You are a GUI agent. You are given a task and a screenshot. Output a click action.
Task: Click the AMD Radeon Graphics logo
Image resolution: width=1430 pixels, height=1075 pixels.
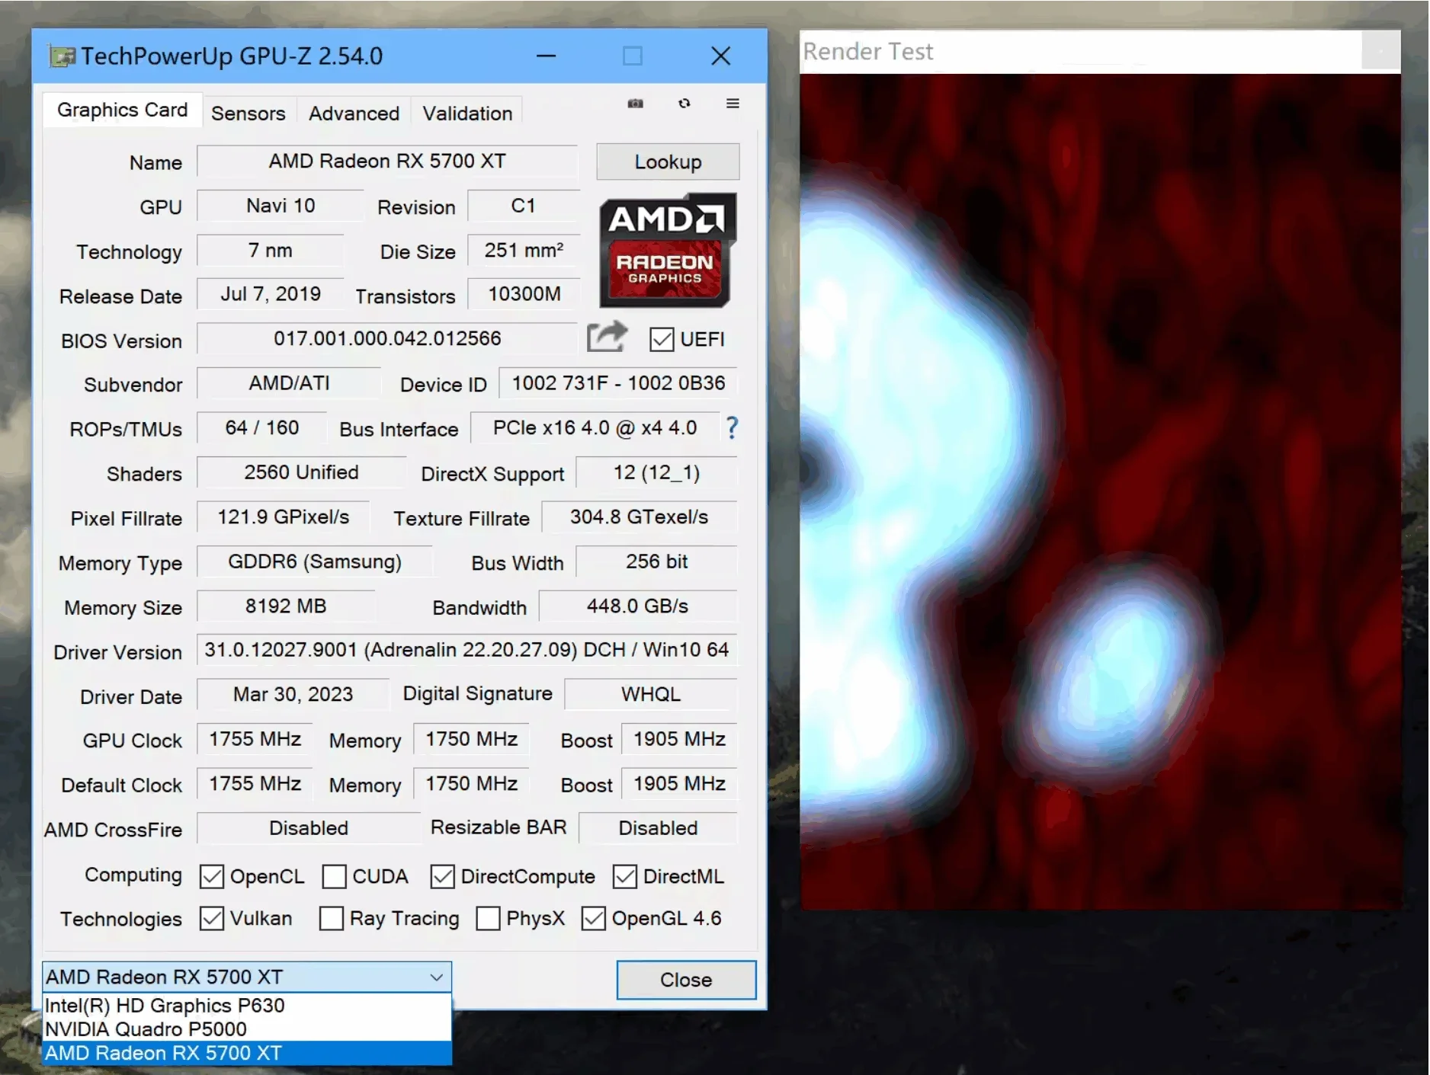(x=667, y=251)
